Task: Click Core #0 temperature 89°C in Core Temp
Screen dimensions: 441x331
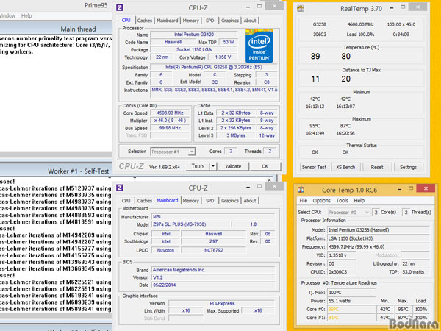Action: (x=351, y=309)
